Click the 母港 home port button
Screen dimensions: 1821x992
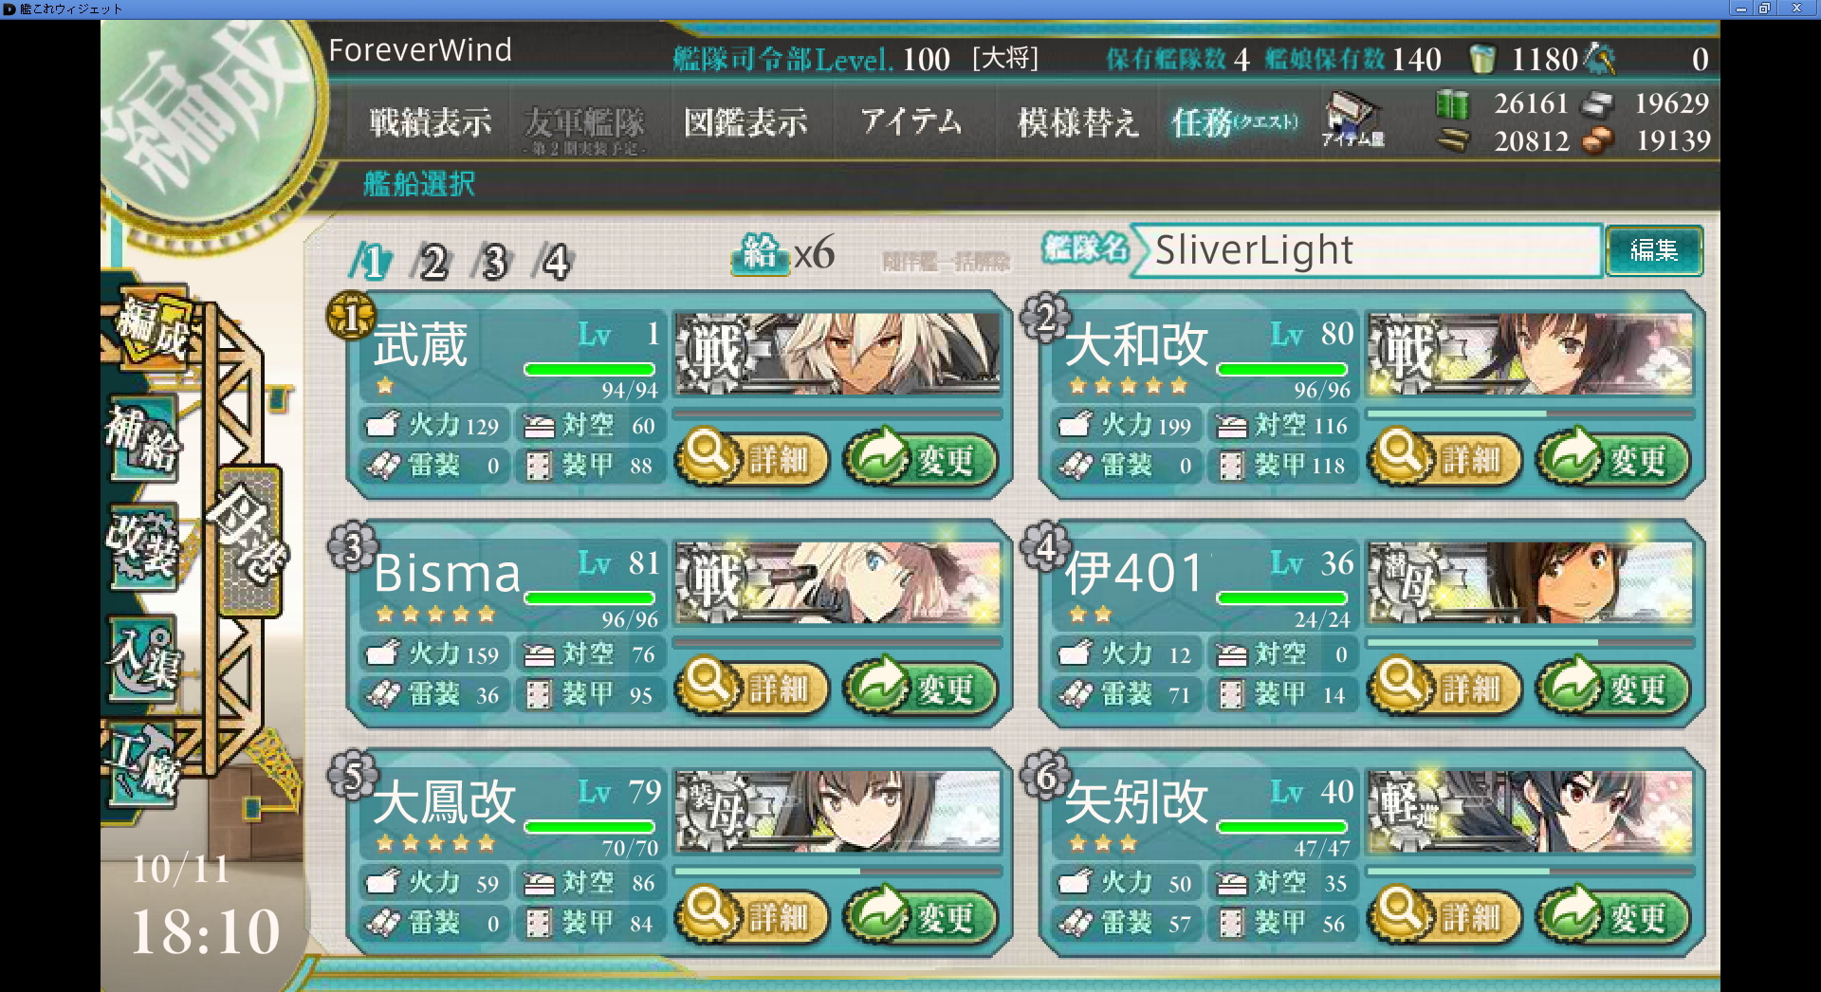click(249, 539)
